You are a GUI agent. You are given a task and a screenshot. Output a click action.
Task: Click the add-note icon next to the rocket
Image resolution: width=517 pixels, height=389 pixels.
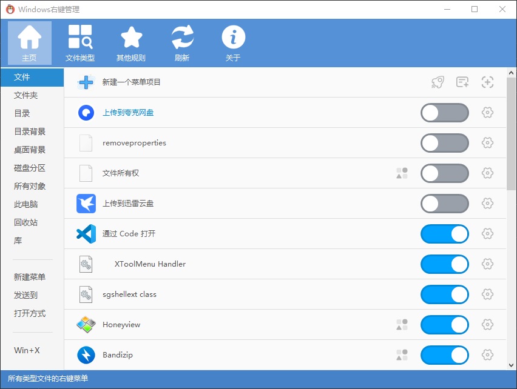click(x=462, y=82)
